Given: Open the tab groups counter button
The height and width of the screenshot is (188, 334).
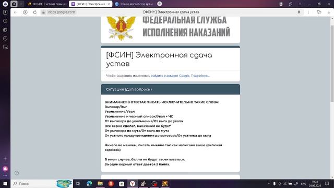Looking at the screenshot, I should (14, 4).
